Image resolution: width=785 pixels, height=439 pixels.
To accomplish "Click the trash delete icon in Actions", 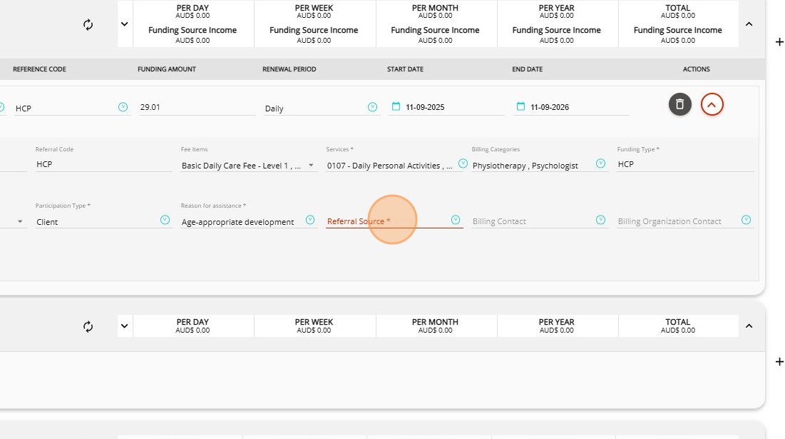I will pyautogui.click(x=679, y=104).
